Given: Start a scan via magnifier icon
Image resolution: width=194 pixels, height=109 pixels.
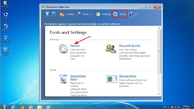Looking at the screenshot, I should pyautogui.click(x=78, y=14).
